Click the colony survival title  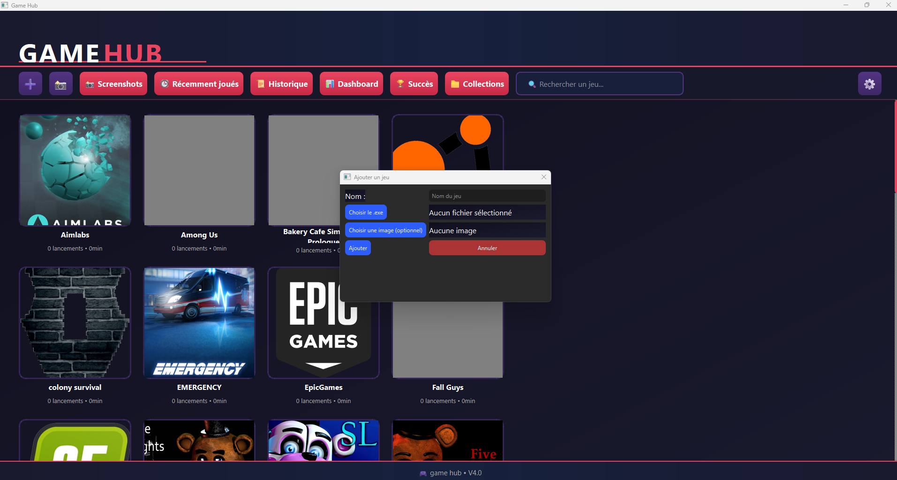coord(75,388)
